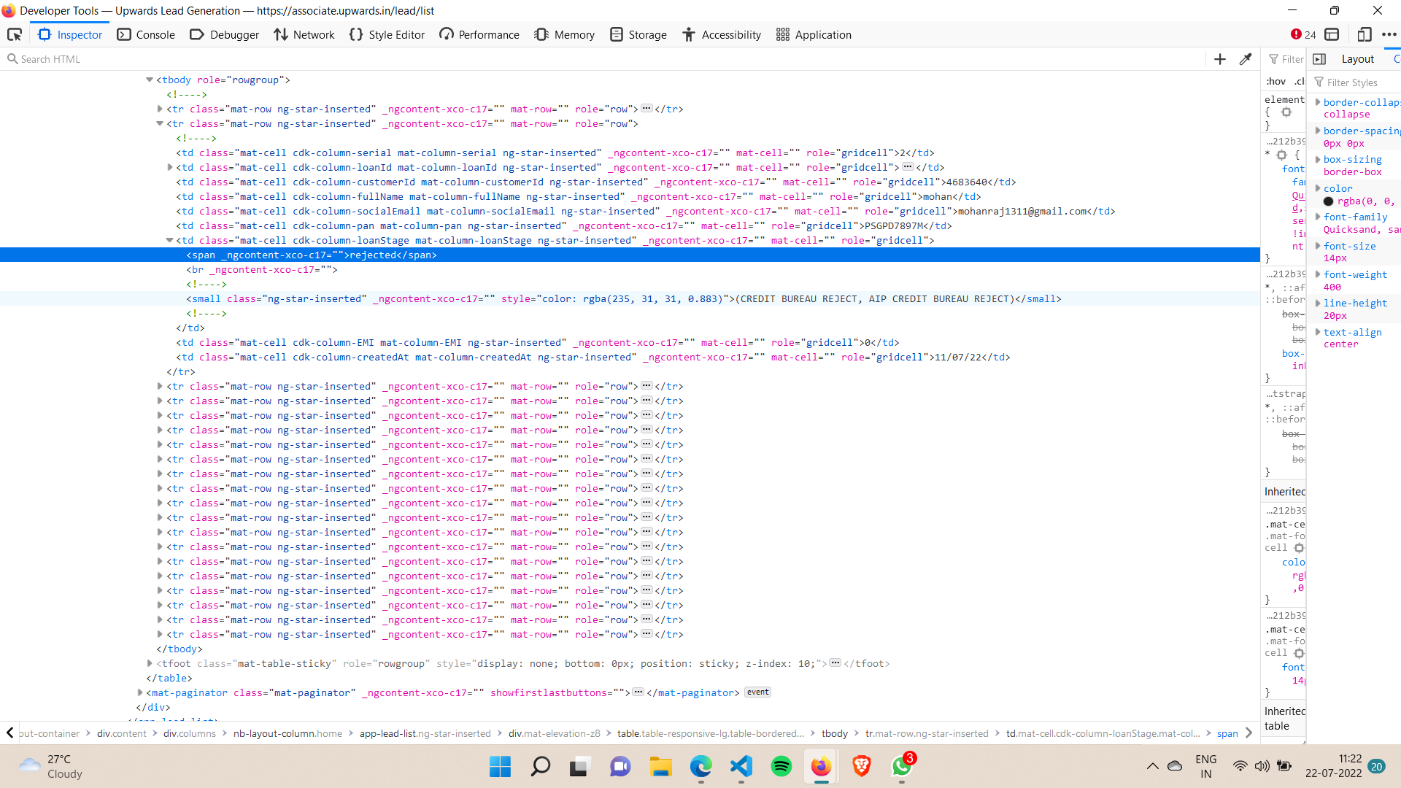Open Microsoft Edge from taskbar

click(x=700, y=766)
